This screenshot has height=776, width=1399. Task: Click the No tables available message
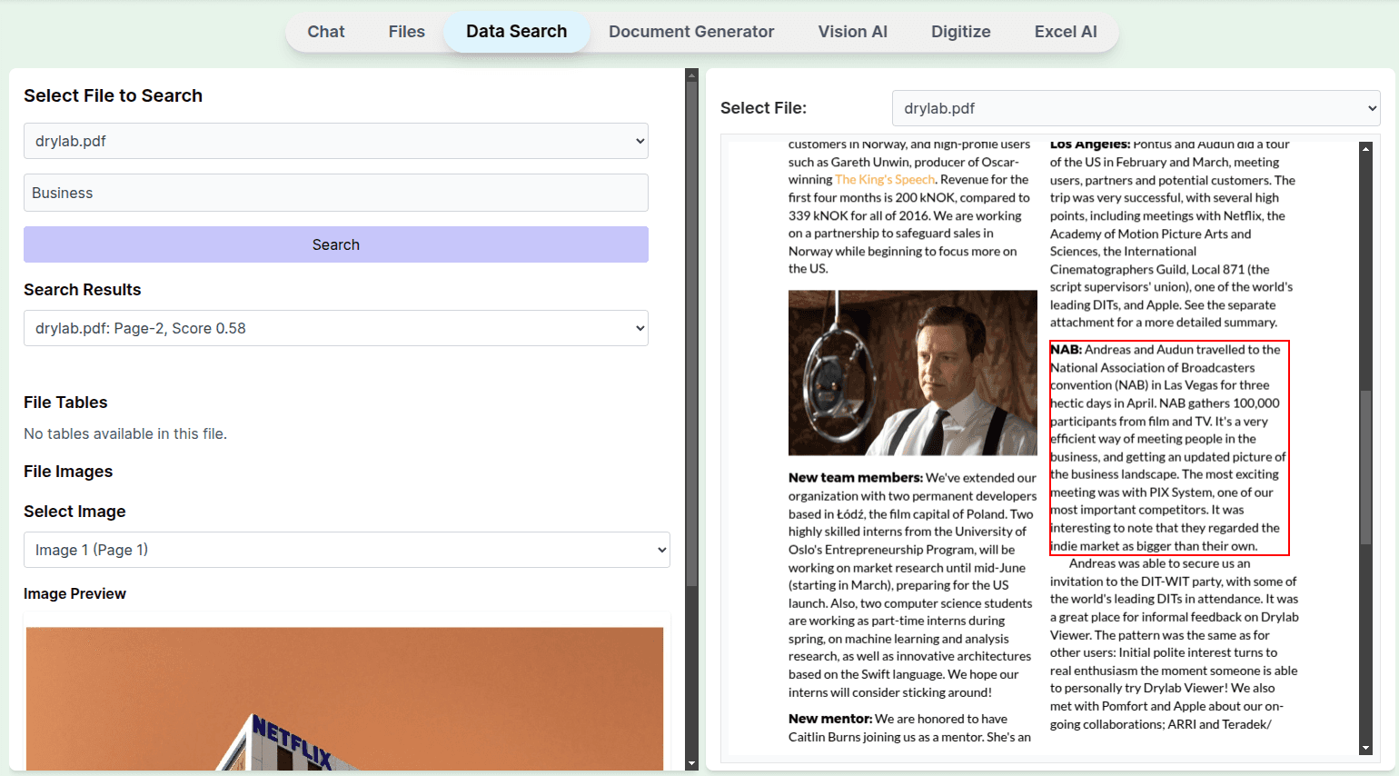125,433
